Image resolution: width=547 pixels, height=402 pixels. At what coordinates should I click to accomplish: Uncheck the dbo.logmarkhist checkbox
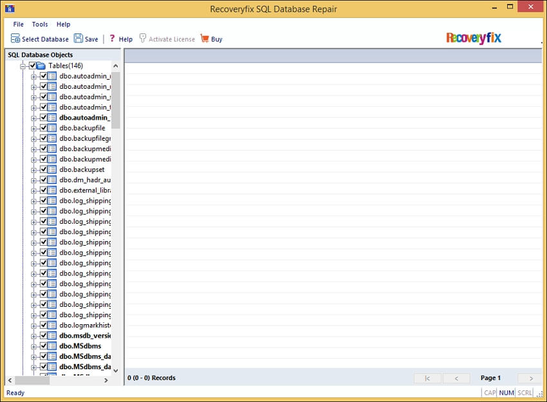(44, 325)
